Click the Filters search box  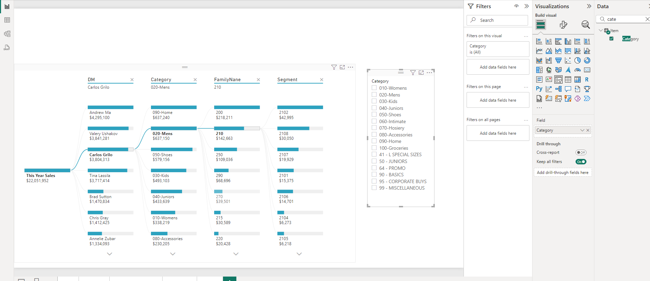tap(497, 20)
